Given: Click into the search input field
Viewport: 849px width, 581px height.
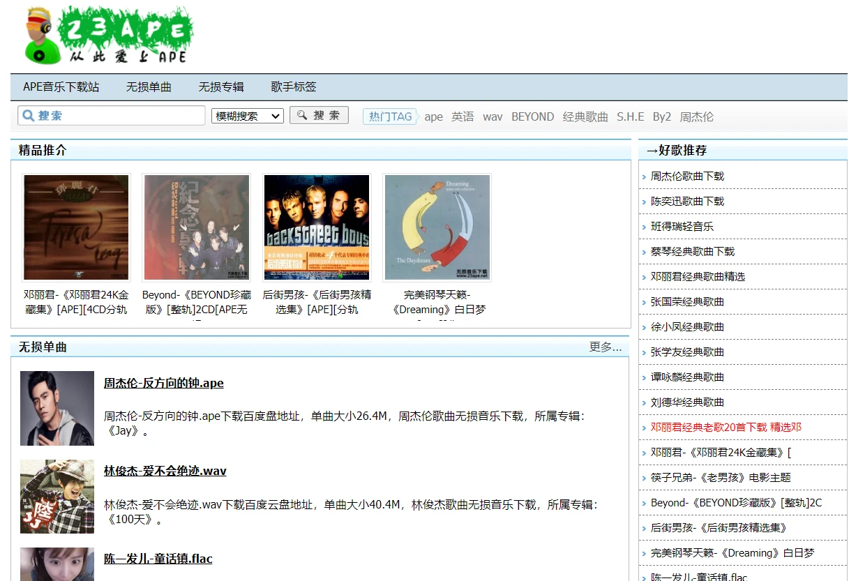Looking at the screenshot, I should coord(119,116).
